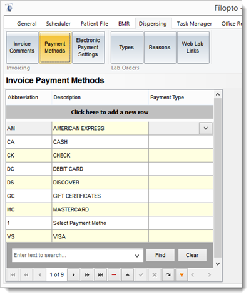The width and height of the screenshot is (251, 297).
Task: Open Lab Orders Types
Action: (x=126, y=48)
